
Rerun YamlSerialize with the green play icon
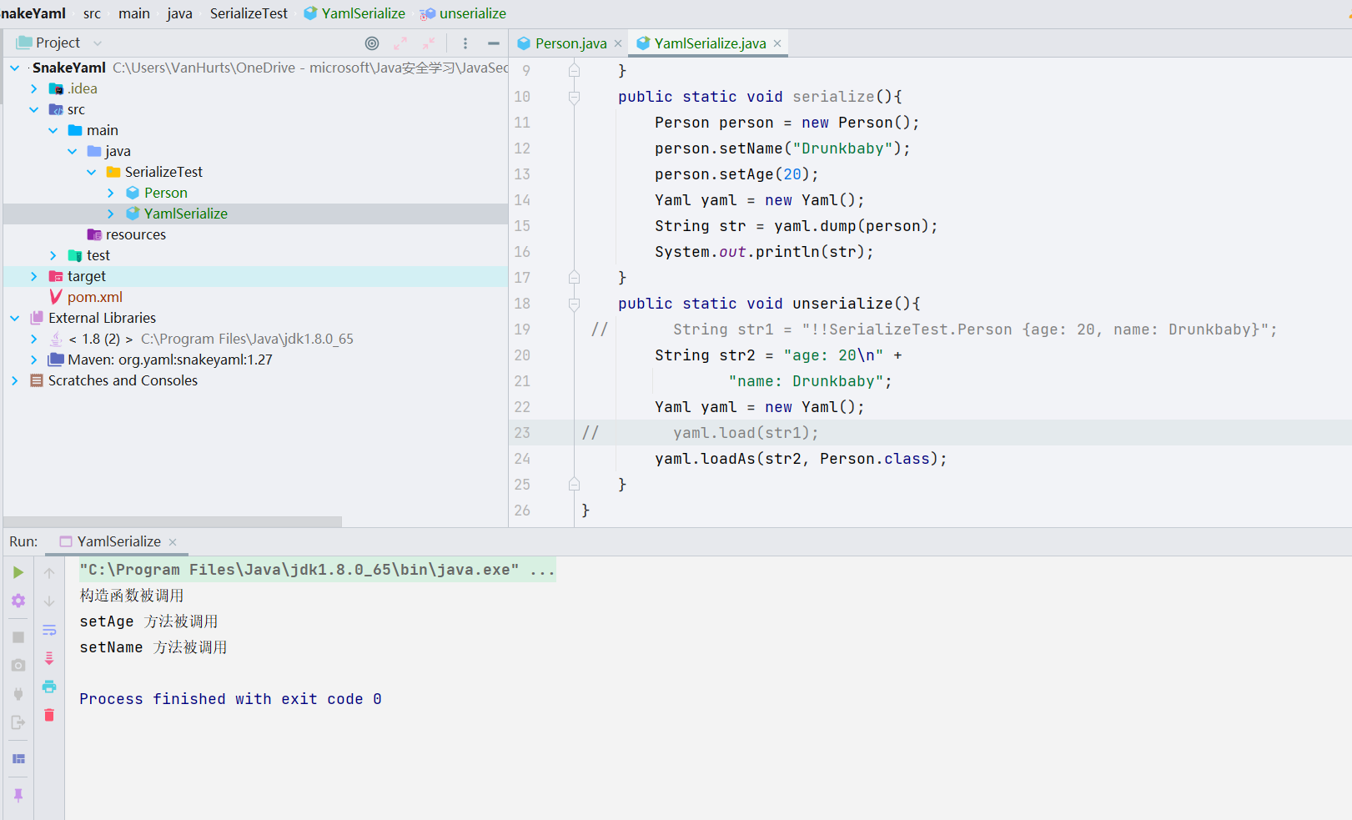[18, 572]
